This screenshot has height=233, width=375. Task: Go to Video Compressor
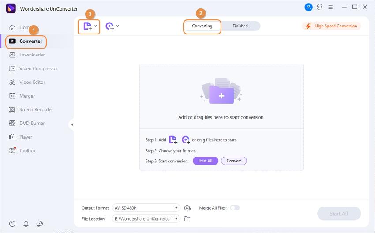click(34, 68)
